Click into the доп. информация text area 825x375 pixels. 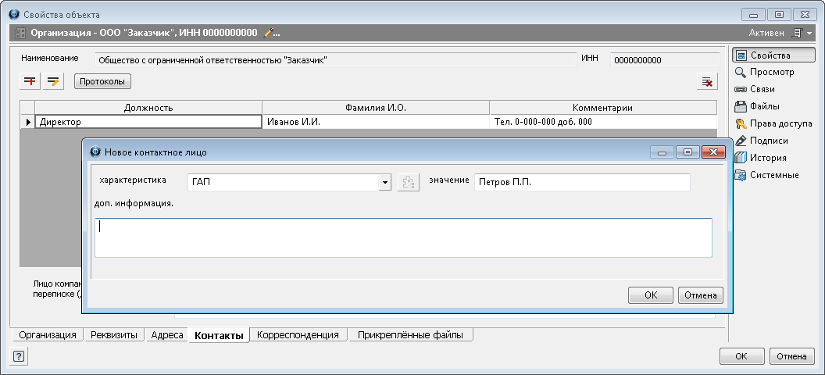[402, 237]
